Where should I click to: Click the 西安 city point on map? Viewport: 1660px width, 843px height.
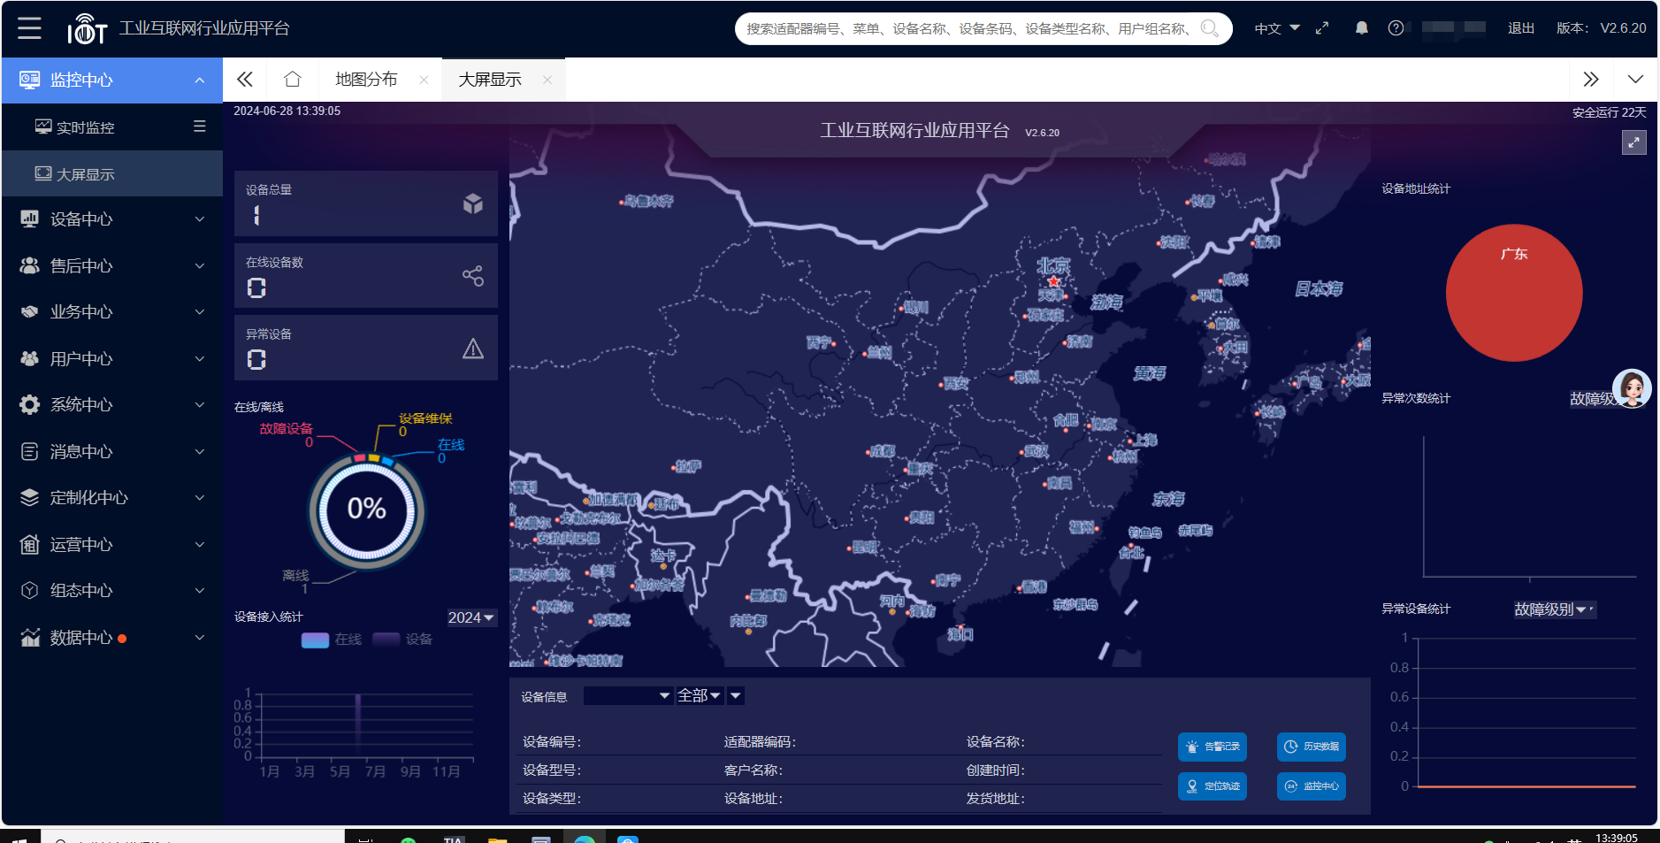[x=941, y=385]
